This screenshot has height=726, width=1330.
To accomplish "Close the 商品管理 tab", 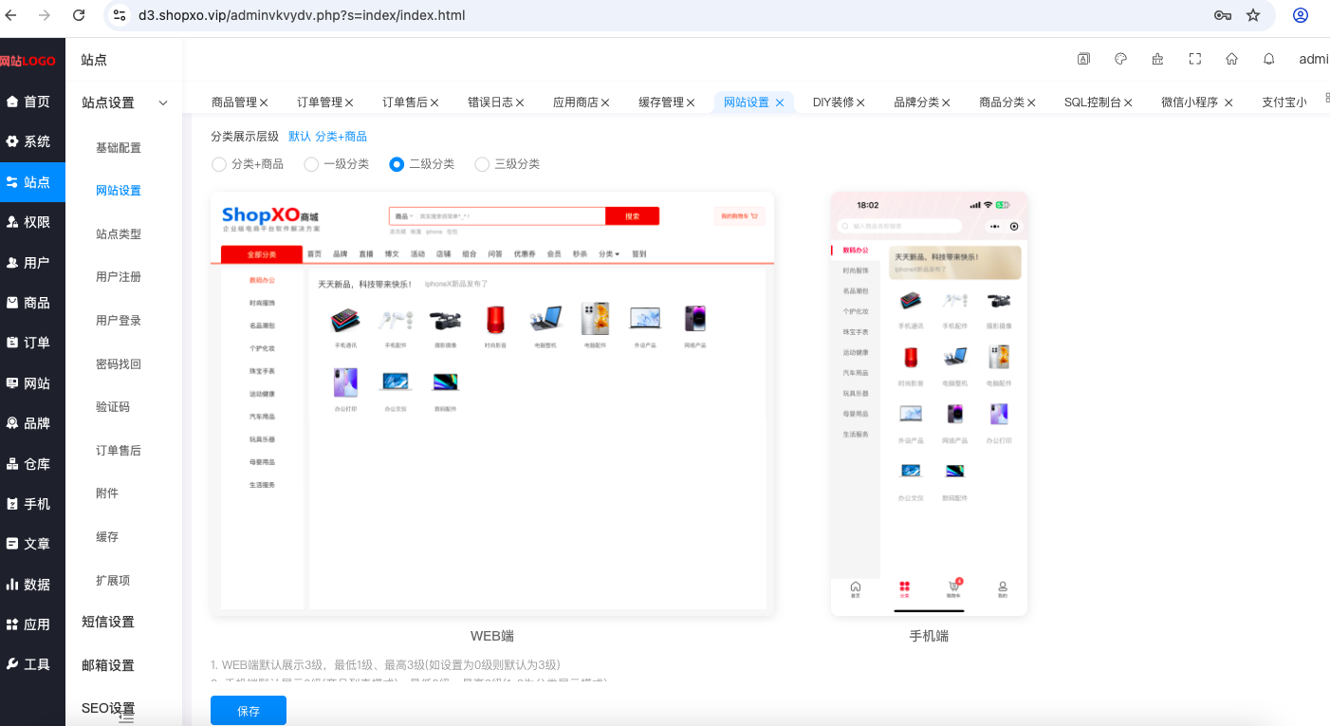I will 264,102.
